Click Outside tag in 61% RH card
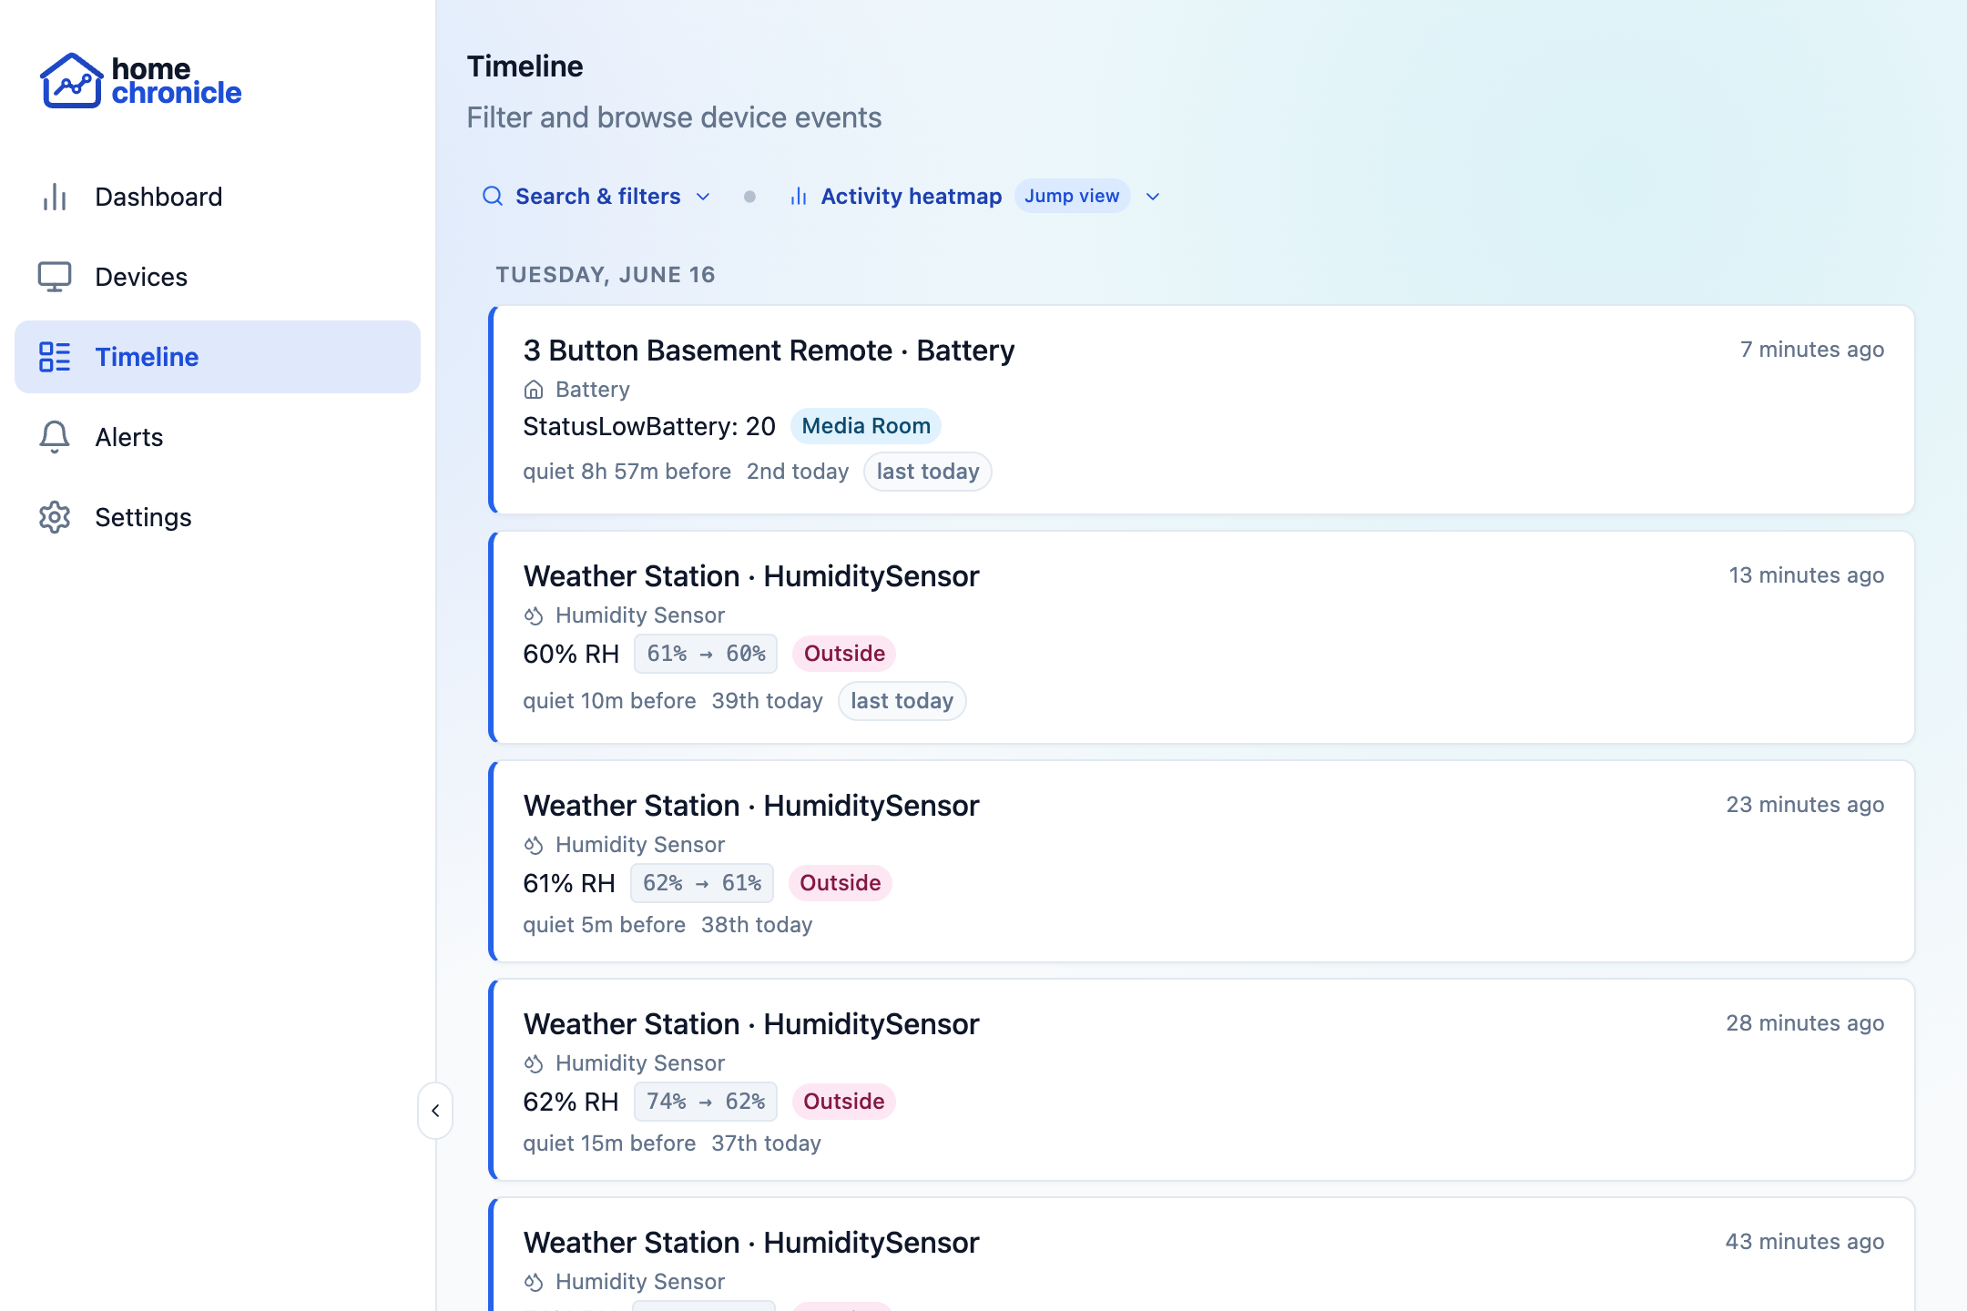Screen dimensions: 1967x1311 840,883
